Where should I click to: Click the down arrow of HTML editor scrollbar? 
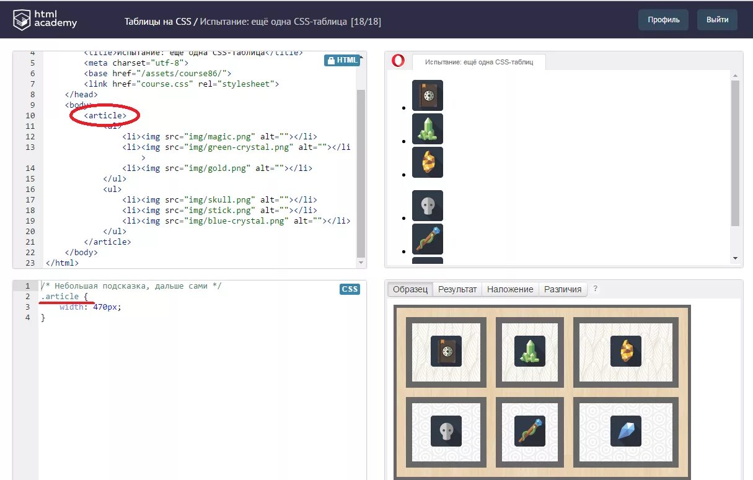tap(361, 263)
